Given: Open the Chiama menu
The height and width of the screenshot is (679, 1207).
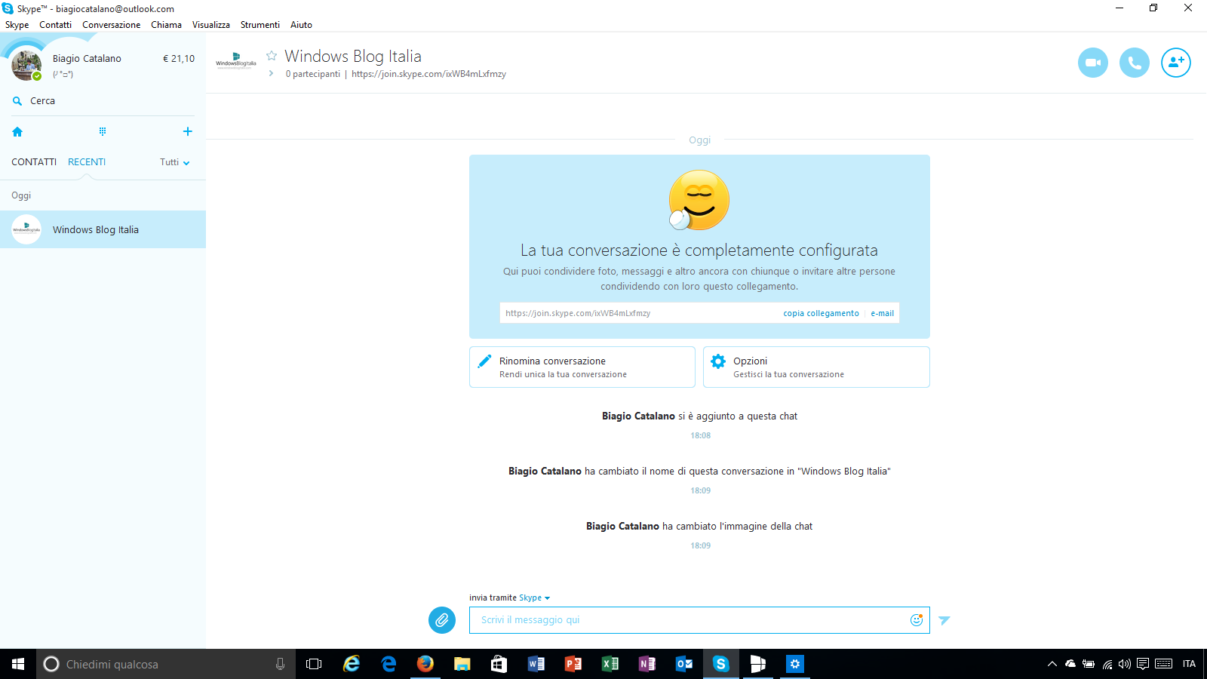Looking at the screenshot, I should click(166, 25).
